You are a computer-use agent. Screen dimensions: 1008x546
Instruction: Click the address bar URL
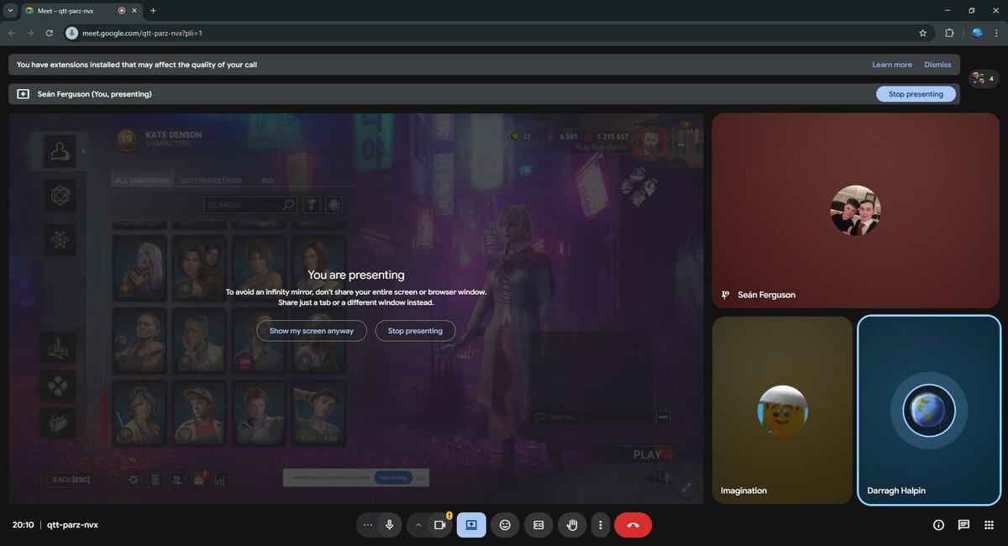[x=142, y=34]
